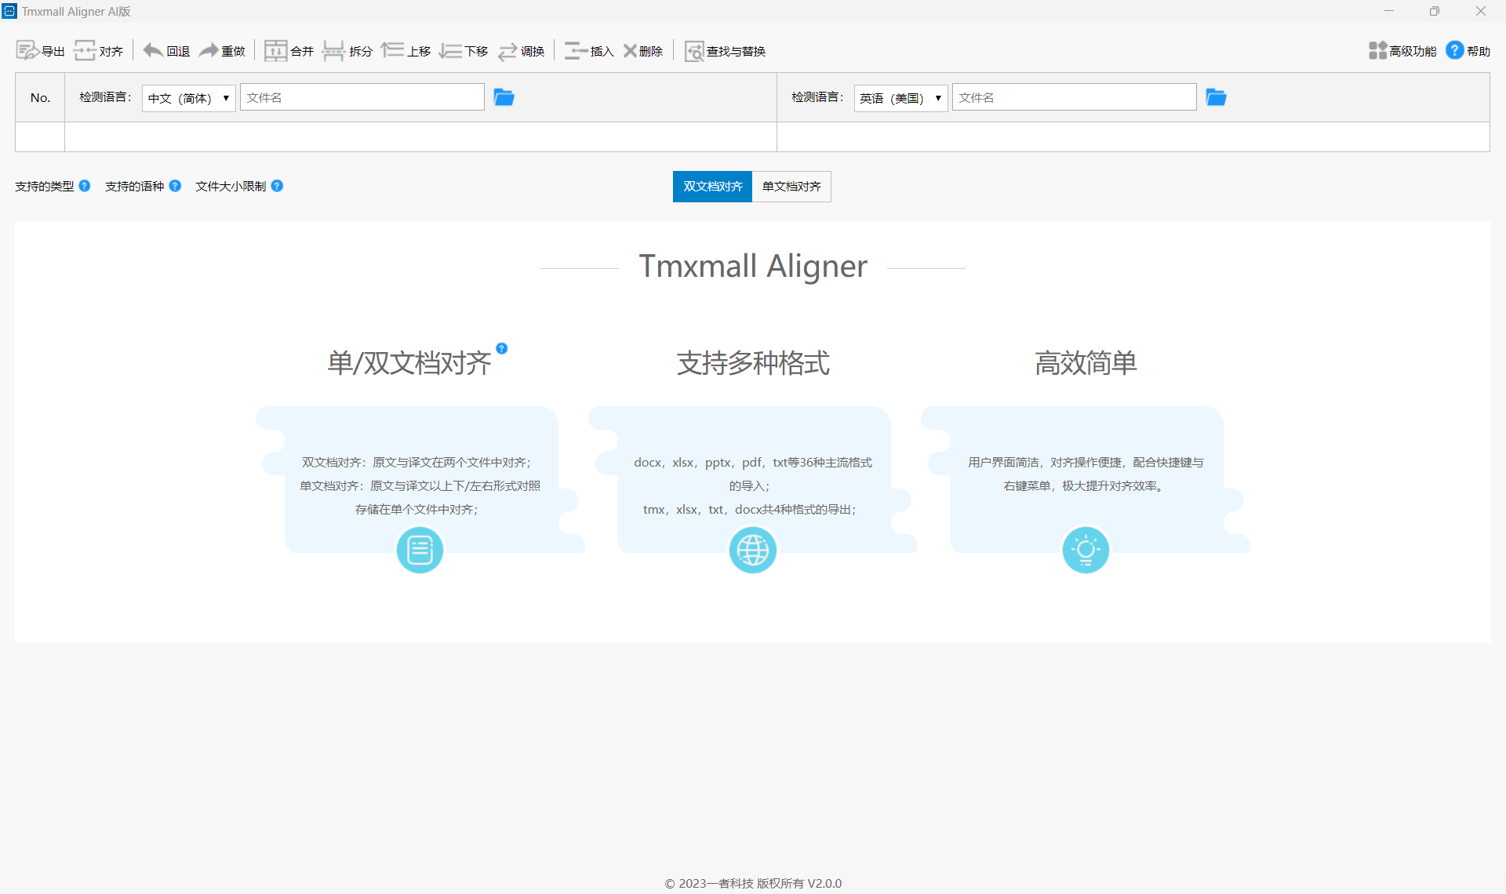Click the 对齐 (Align) toolbar icon

98,50
